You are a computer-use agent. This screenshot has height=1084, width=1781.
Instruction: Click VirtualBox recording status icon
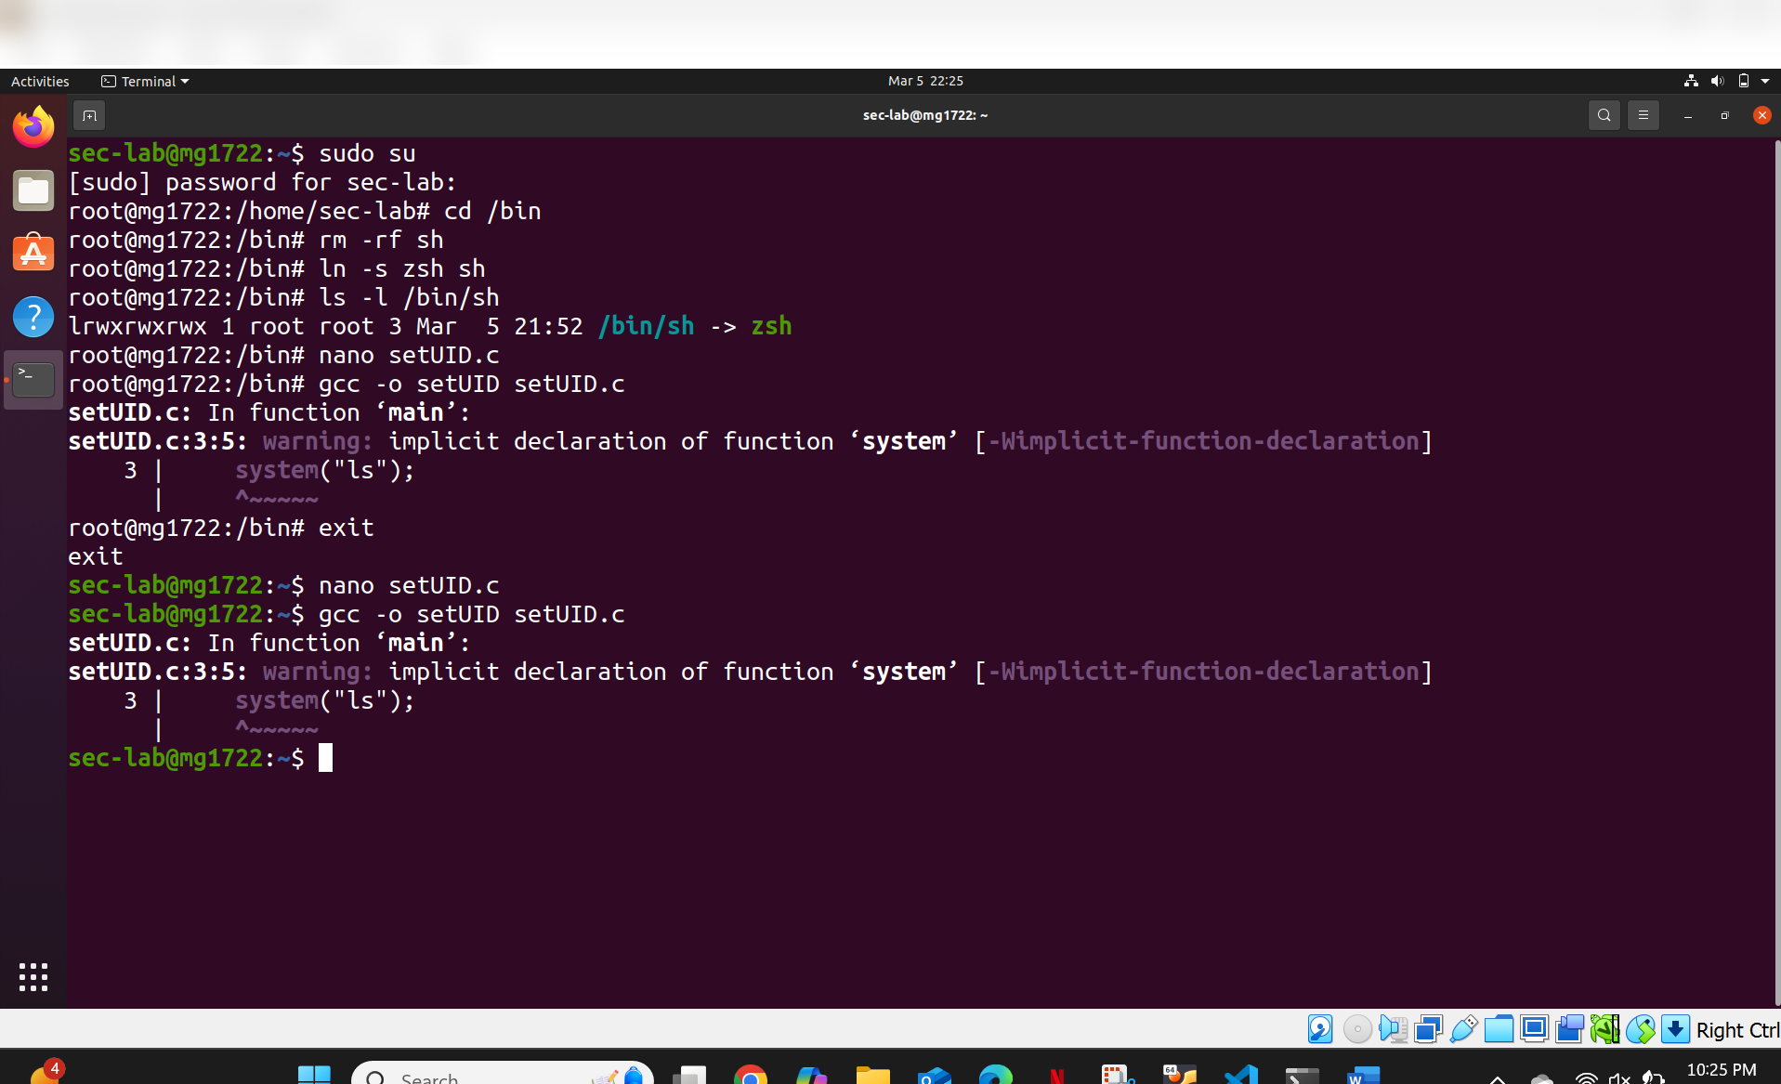pos(1569,1029)
